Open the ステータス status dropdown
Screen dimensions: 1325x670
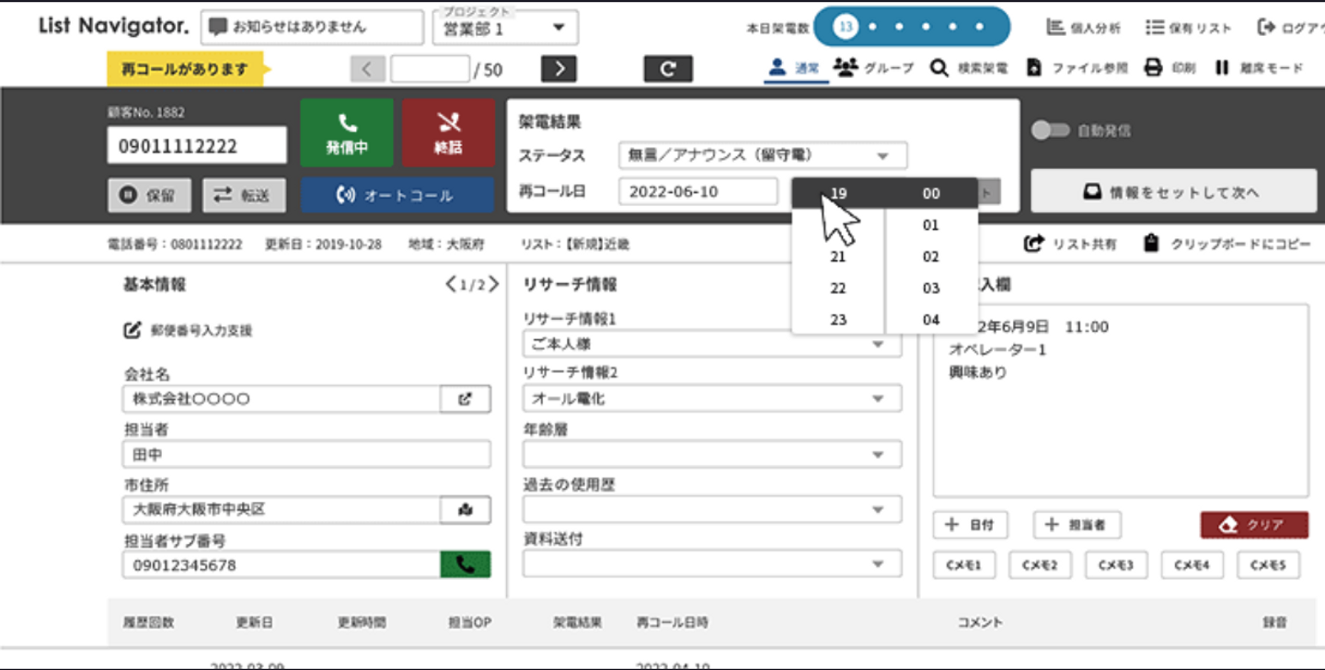tap(763, 155)
